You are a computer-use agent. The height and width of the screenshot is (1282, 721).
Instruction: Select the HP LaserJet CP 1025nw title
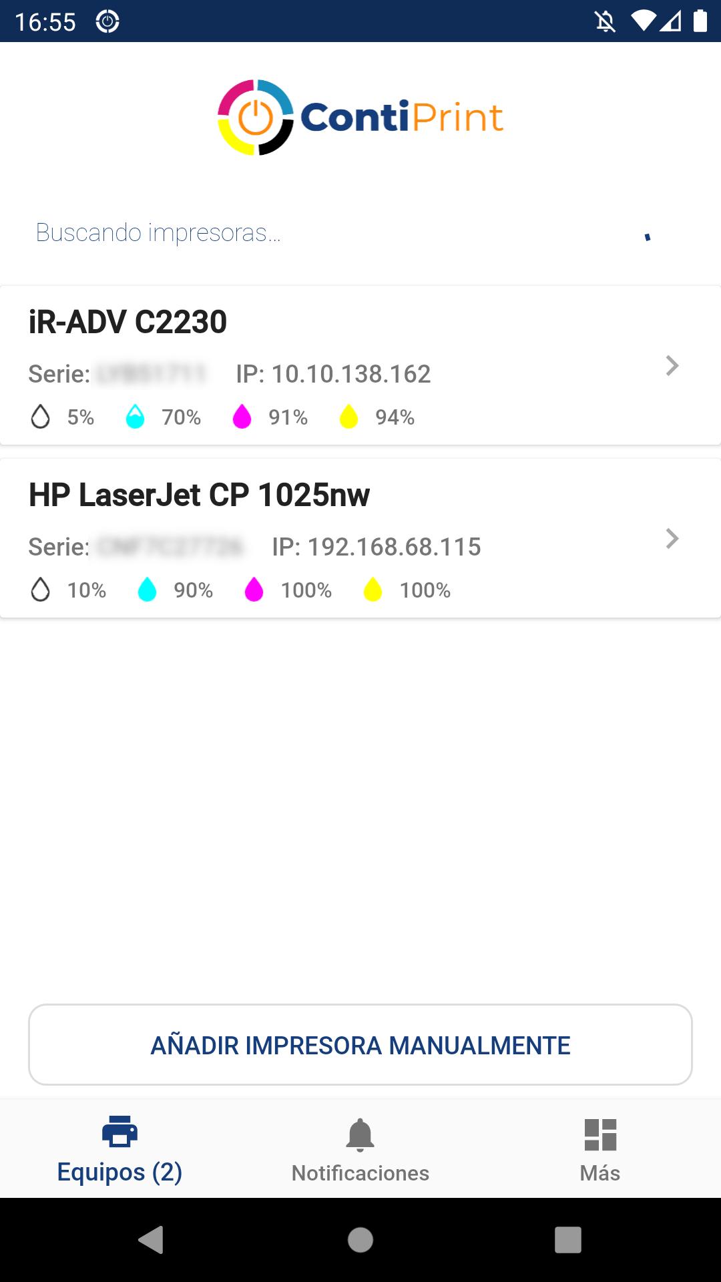(199, 495)
